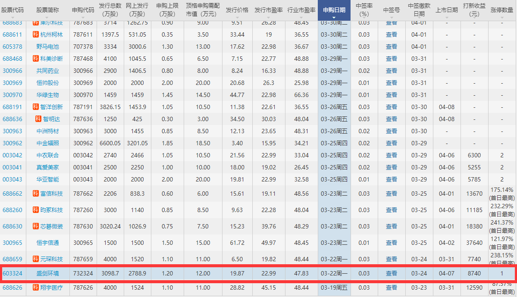
Task: Click 查看 lottery numbers for 恒帅股份
Action: [392, 83]
